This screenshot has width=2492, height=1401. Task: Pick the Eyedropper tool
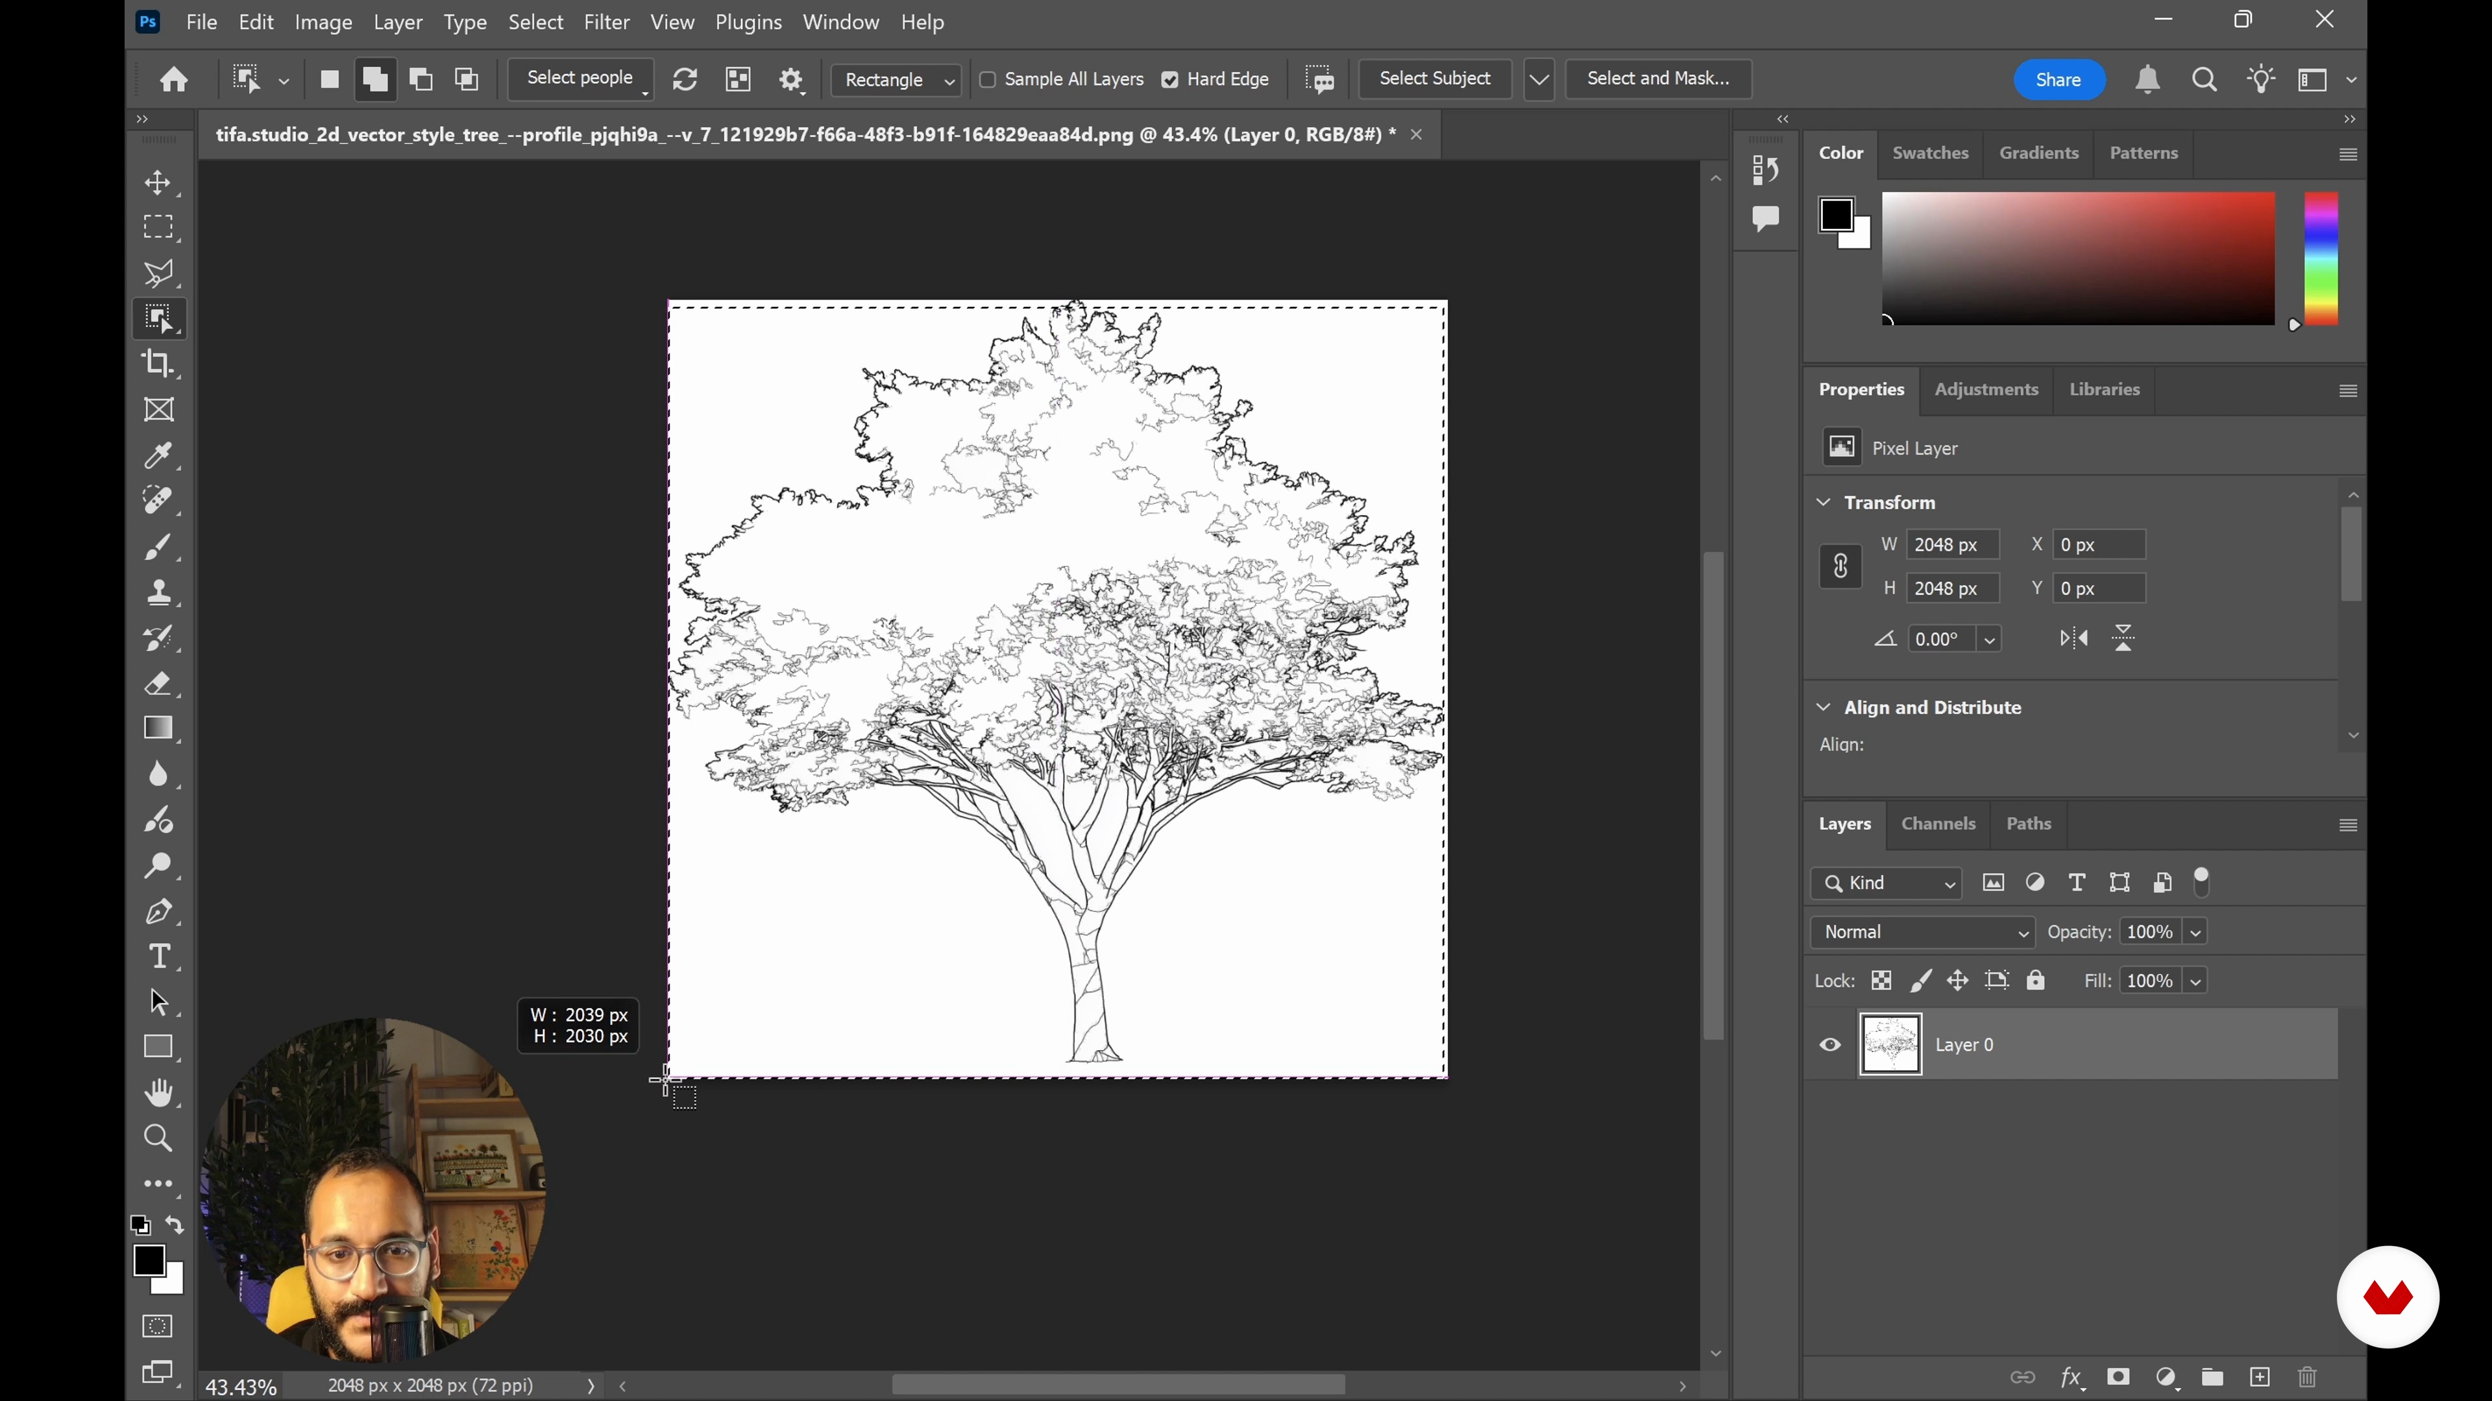pyautogui.click(x=158, y=455)
